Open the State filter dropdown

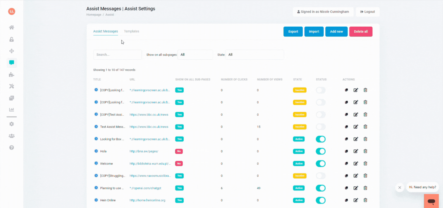(254, 55)
